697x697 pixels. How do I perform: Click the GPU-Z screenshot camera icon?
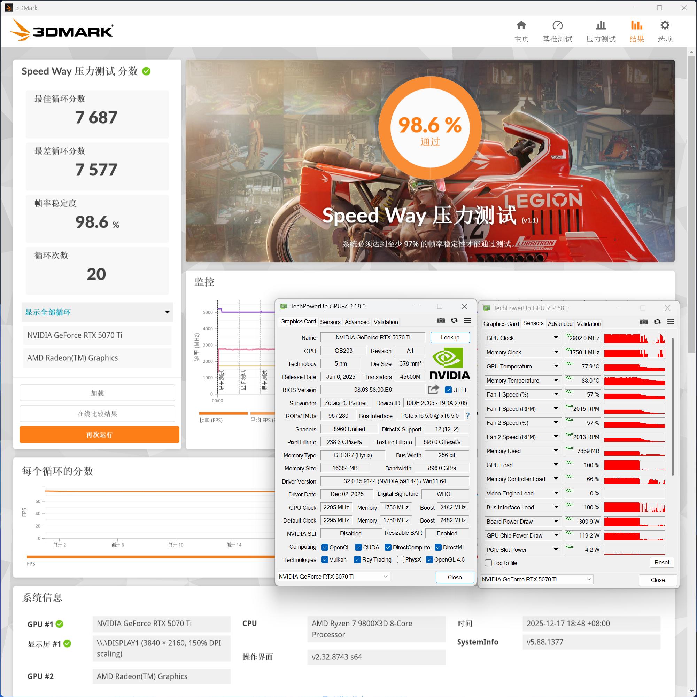pos(440,320)
